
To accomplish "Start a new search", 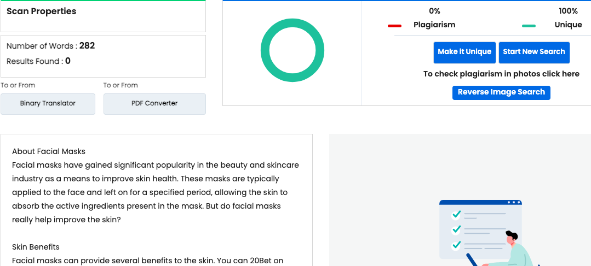I will (534, 52).
